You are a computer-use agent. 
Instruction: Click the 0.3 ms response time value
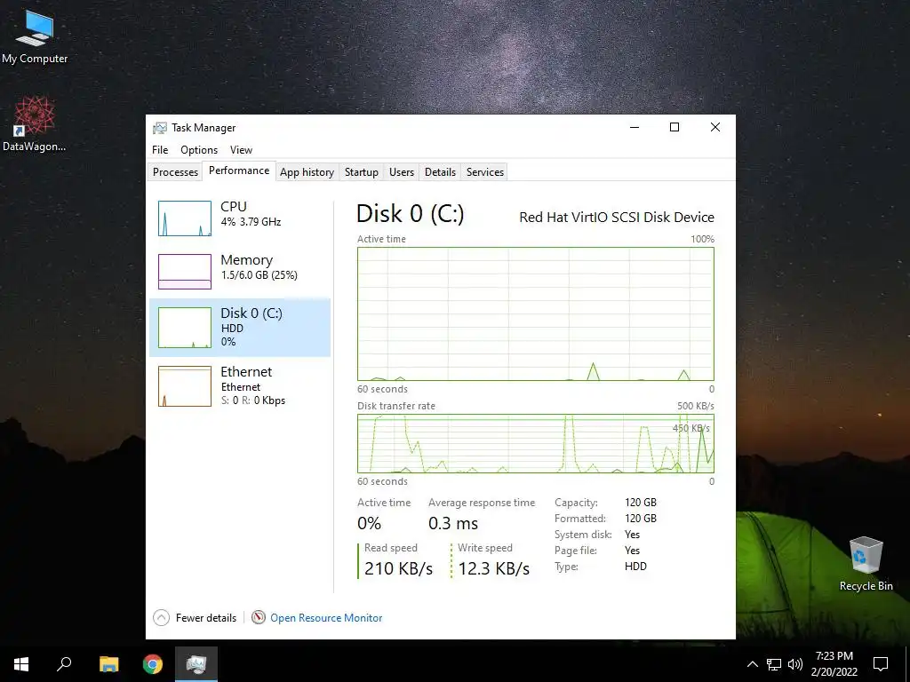point(453,523)
